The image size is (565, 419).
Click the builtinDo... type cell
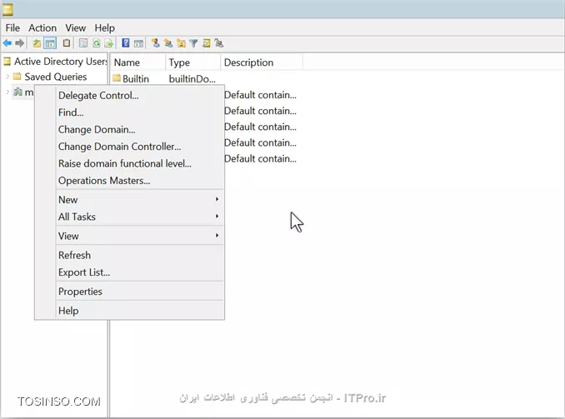(192, 78)
